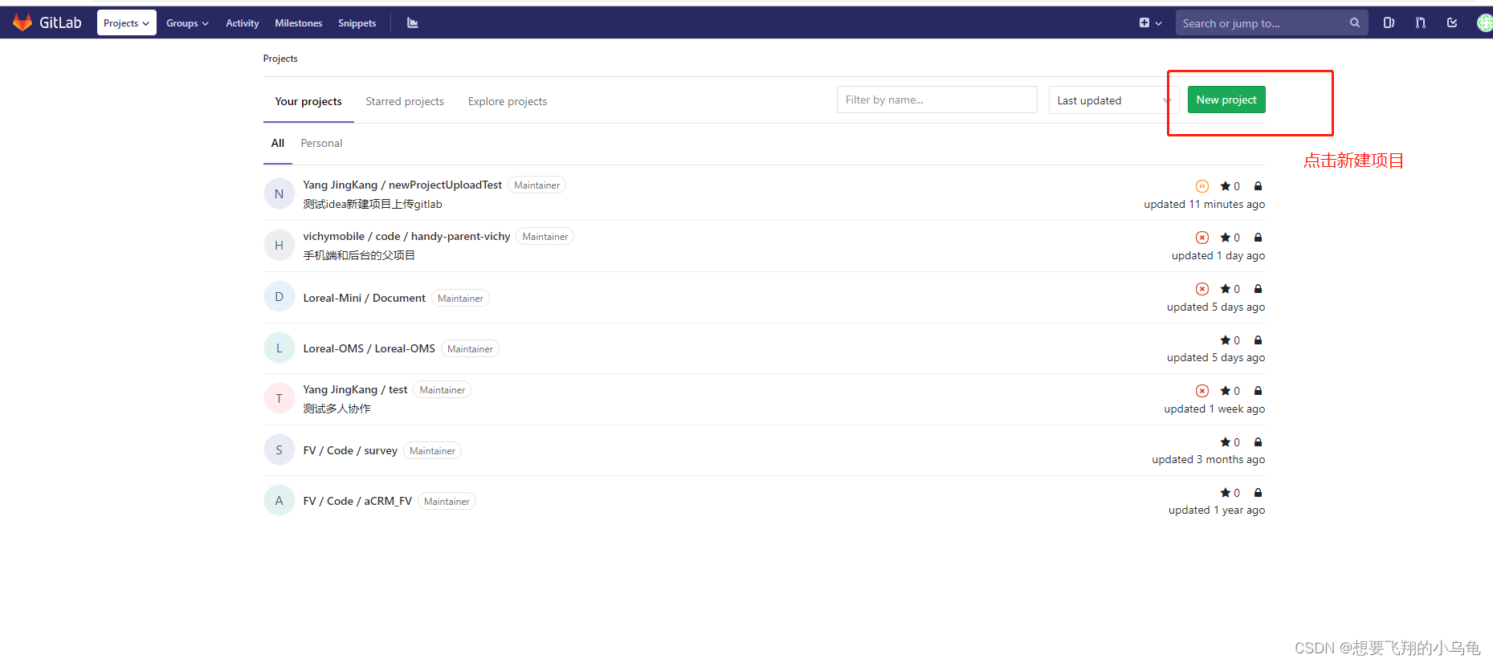
Task: Open vichymobile / code / handy-parent-vichy project
Action: [x=406, y=236]
